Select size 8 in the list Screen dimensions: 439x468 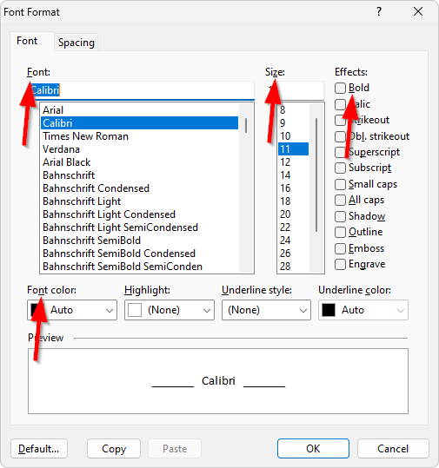click(294, 110)
